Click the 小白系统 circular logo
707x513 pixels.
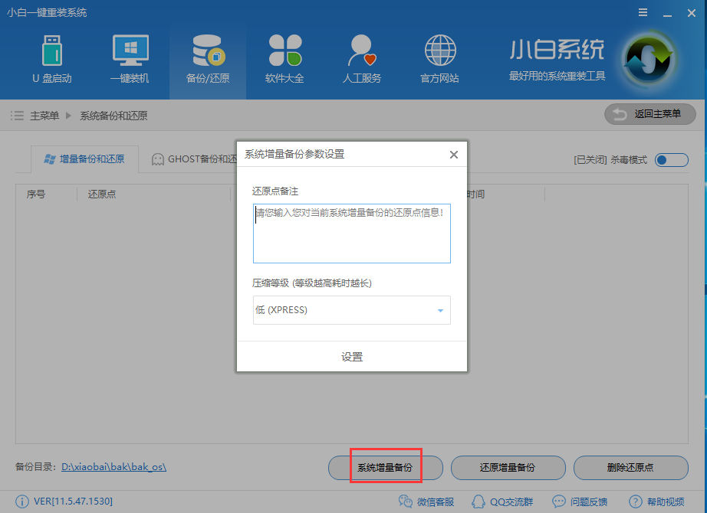point(649,59)
